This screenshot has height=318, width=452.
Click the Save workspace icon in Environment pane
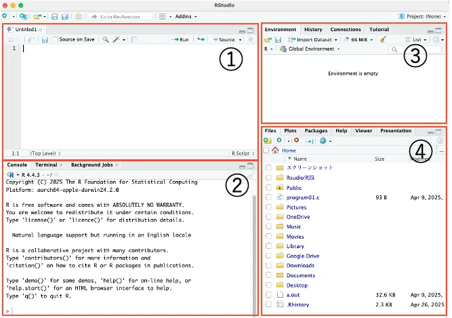click(278, 39)
